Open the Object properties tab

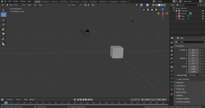[172, 67]
